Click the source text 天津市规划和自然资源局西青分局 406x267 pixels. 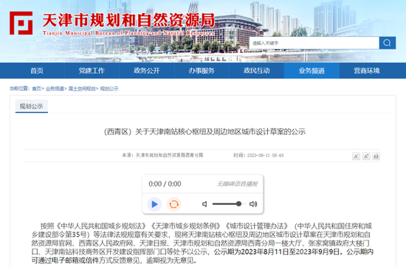[x=169, y=155]
